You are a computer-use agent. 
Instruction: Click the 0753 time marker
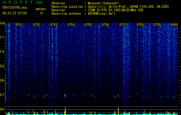[x=54, y=25]
